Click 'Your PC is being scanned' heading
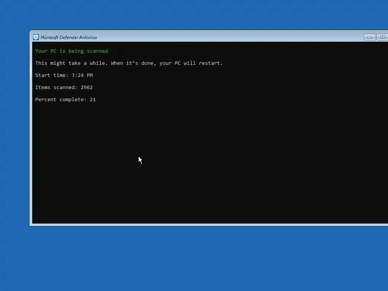The width and height of the screenshot is (388, 291). [72, 51]
